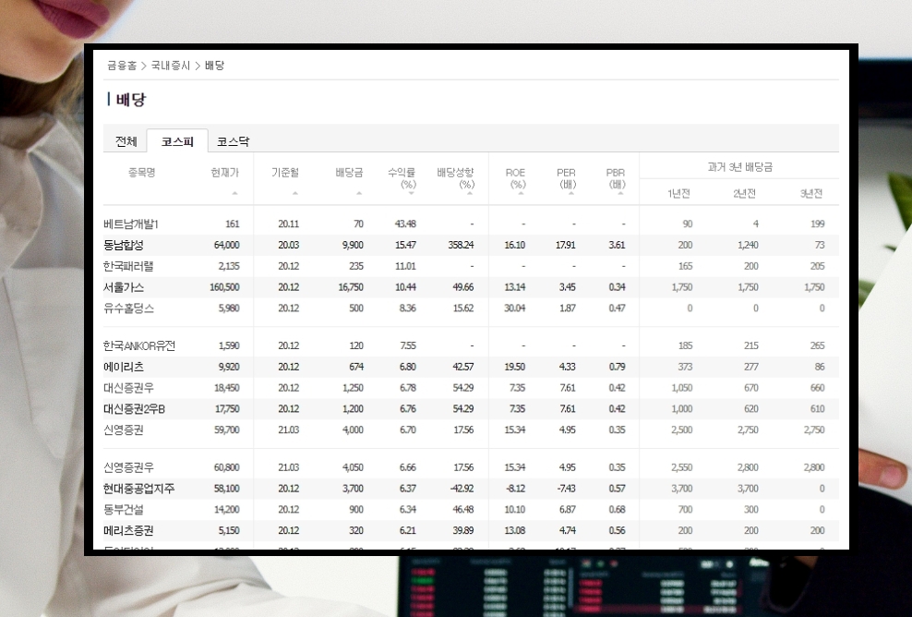
Task: Select the 코스피 tab
Action: (177, 141)
